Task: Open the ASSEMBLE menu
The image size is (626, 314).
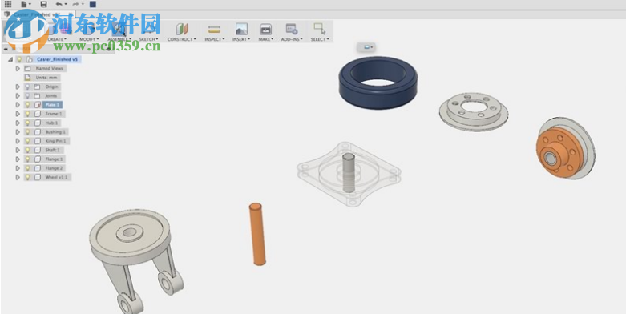Action: [x=119, y=39]
